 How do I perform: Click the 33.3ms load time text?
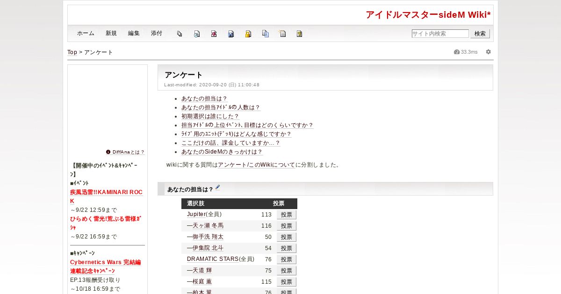pyautogui.click(x=469, y=52)
